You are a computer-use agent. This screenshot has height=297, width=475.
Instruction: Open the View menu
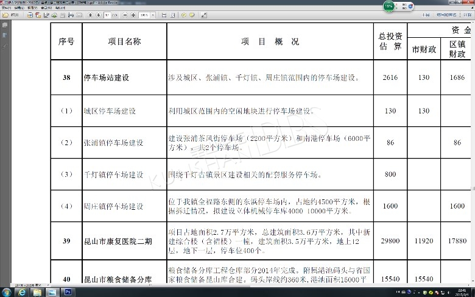click(x=32, y=7)
